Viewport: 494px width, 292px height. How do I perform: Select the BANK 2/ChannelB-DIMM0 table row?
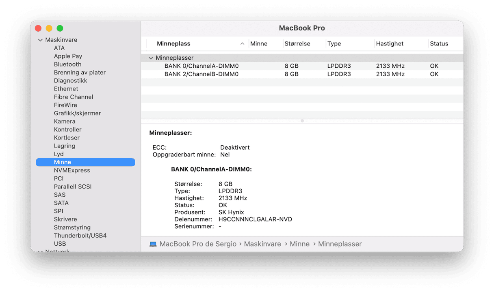pos(302,74)
